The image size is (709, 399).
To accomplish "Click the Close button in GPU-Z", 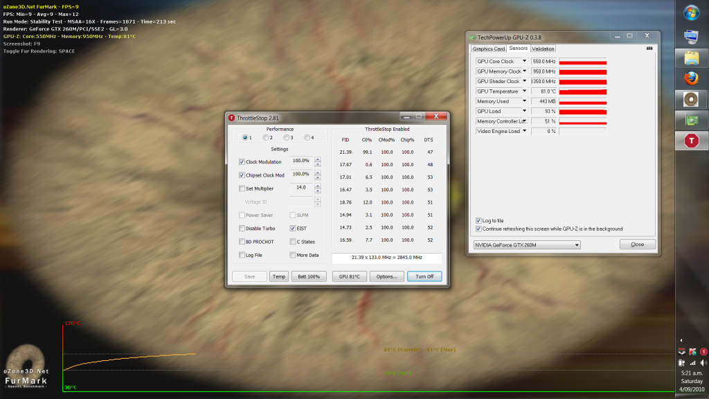I will [638, 245].
